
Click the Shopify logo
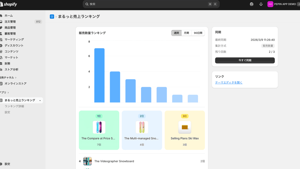(x=9, y=4)
